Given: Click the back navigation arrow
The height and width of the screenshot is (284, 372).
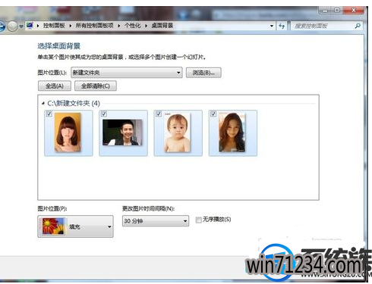Looking at the screenshot, I should tap(2, 26).
